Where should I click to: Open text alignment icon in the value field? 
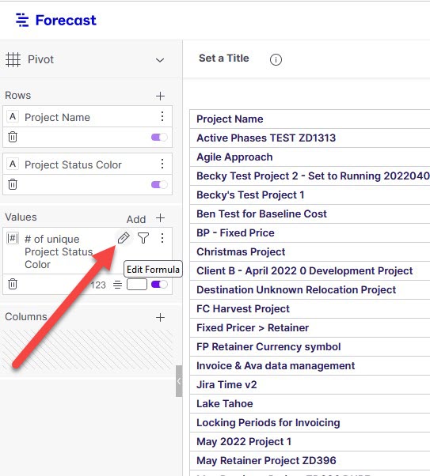point(118,285)
